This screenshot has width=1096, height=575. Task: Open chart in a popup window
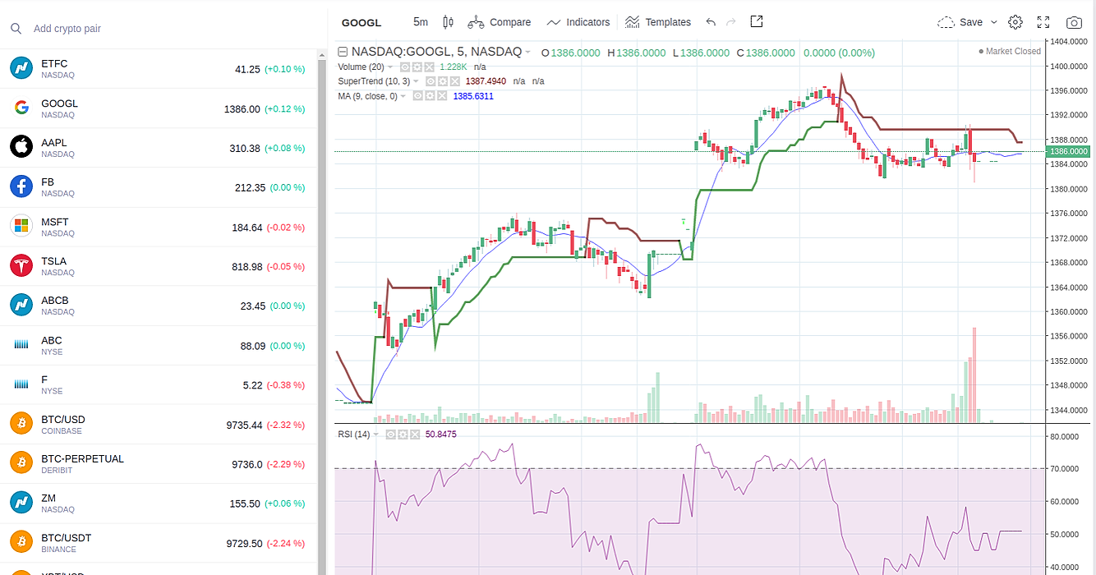coord(757,21)
